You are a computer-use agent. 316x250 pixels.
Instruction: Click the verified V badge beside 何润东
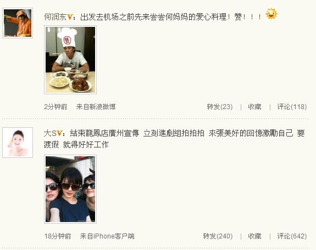coord(70,17)
